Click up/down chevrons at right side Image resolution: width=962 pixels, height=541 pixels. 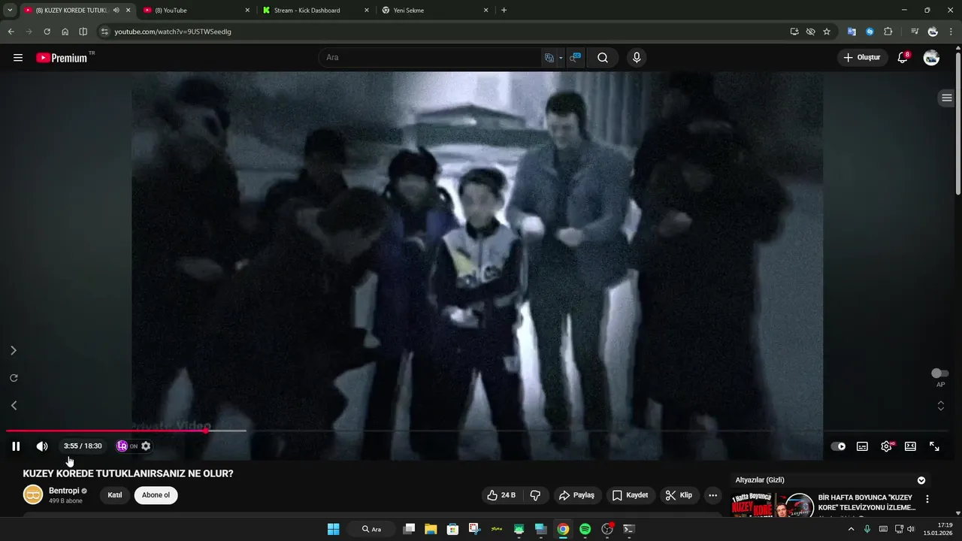click(940, 406)
